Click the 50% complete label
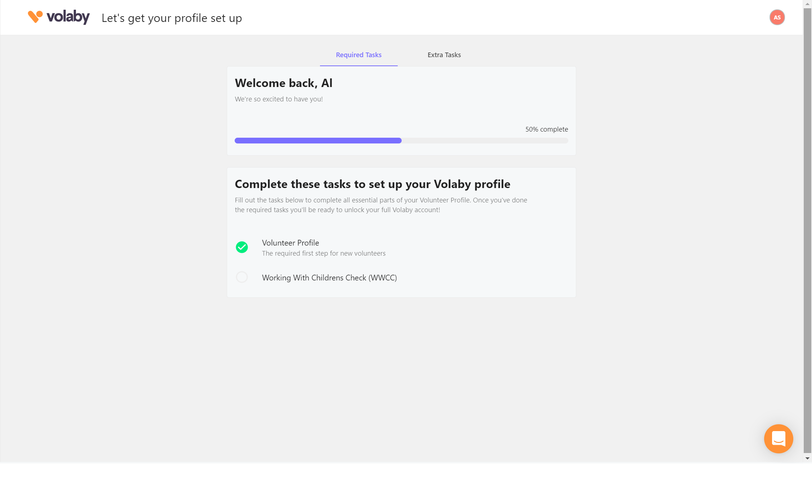 tap(546, 129)
